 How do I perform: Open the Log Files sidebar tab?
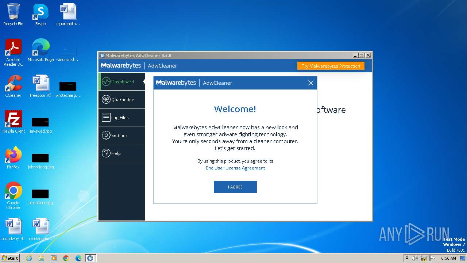[122, 117]
